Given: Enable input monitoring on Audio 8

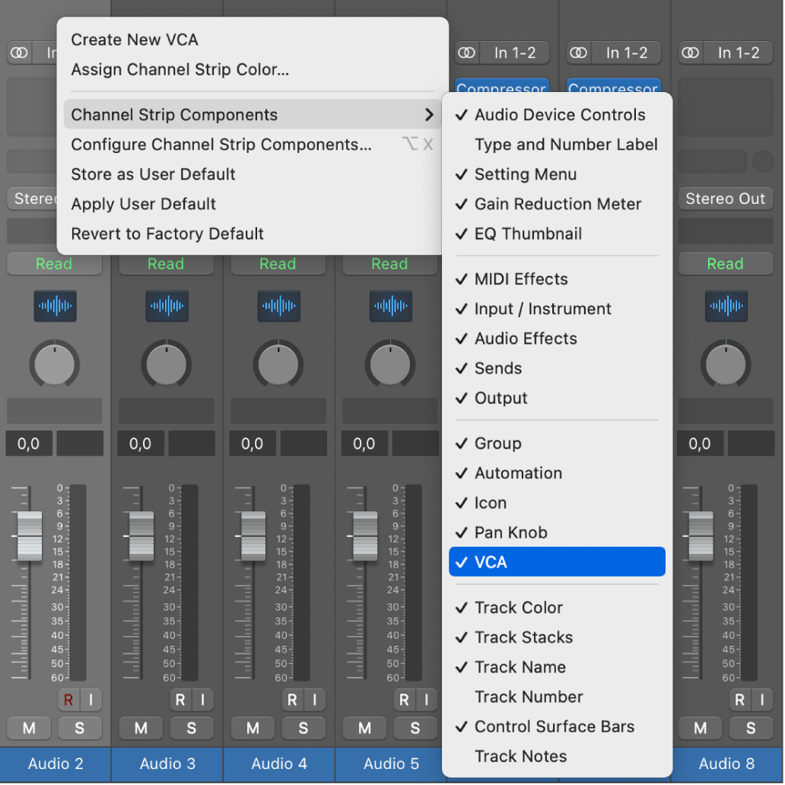Looking at the screenshot, I should (x=760, y=700).
